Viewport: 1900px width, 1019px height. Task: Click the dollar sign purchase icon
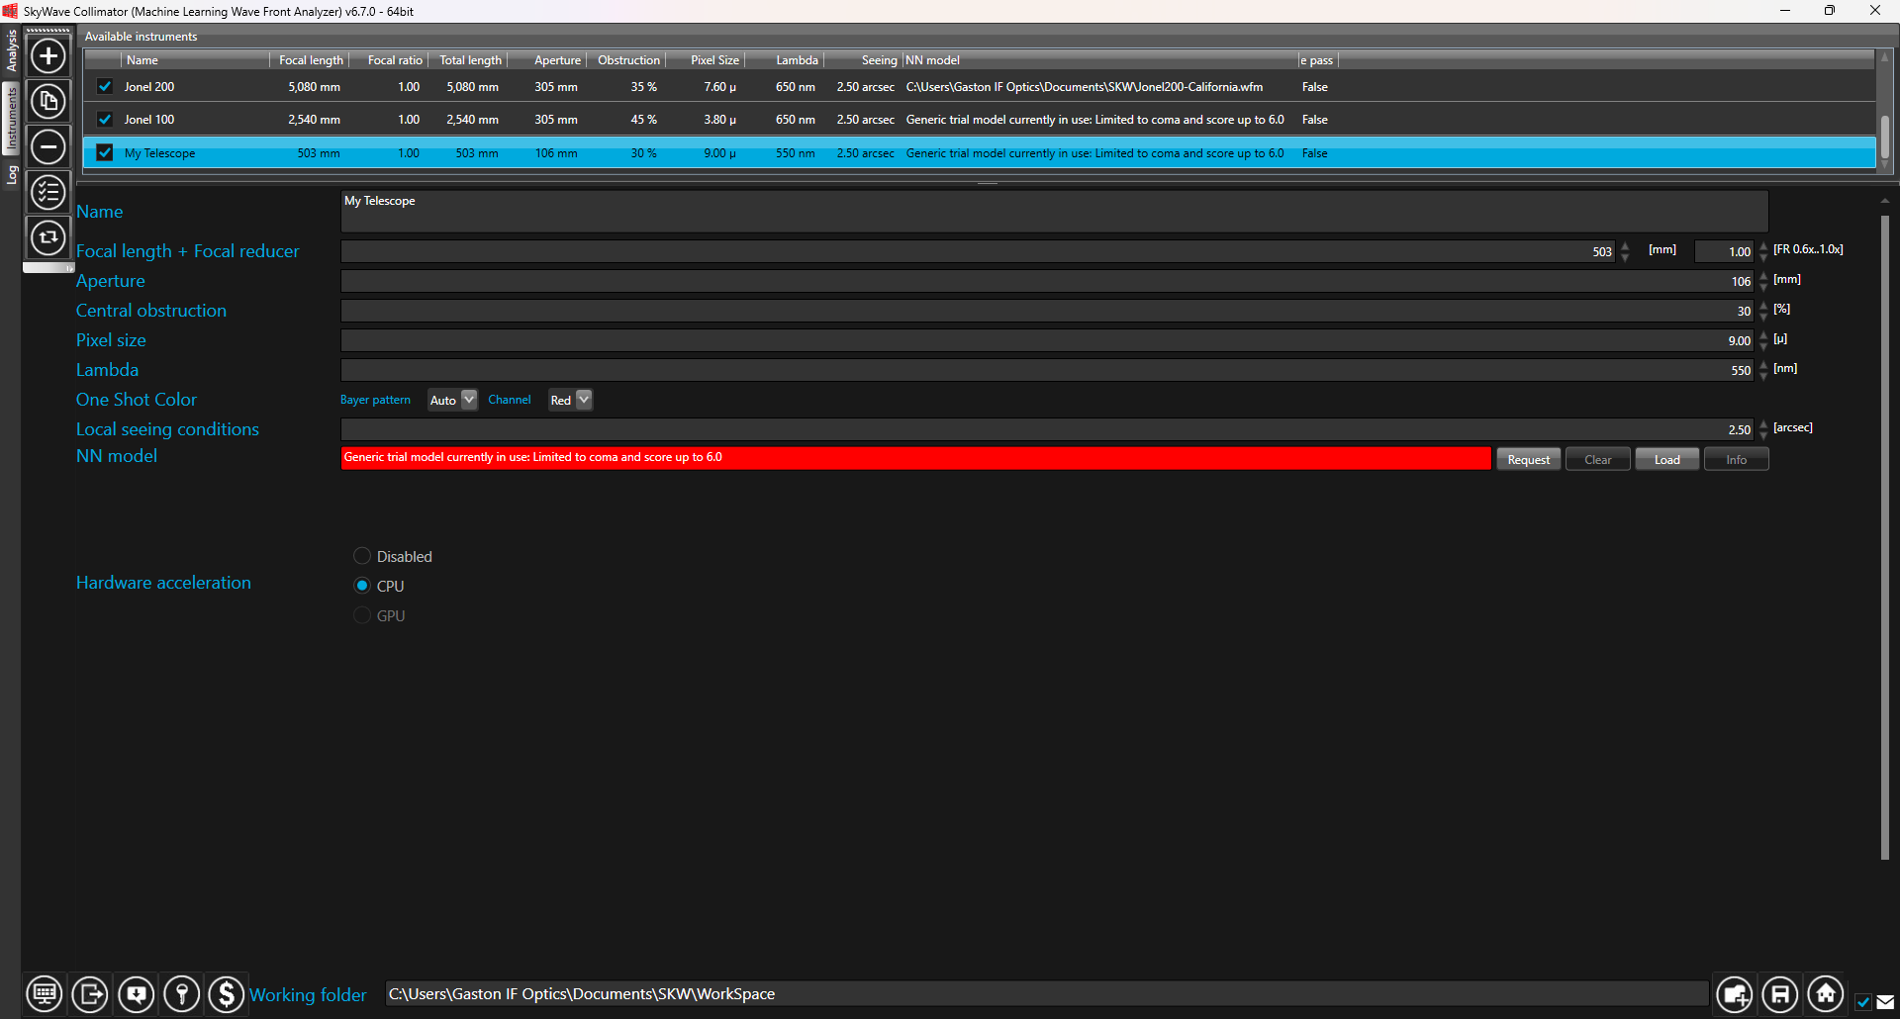click(227, 994)
